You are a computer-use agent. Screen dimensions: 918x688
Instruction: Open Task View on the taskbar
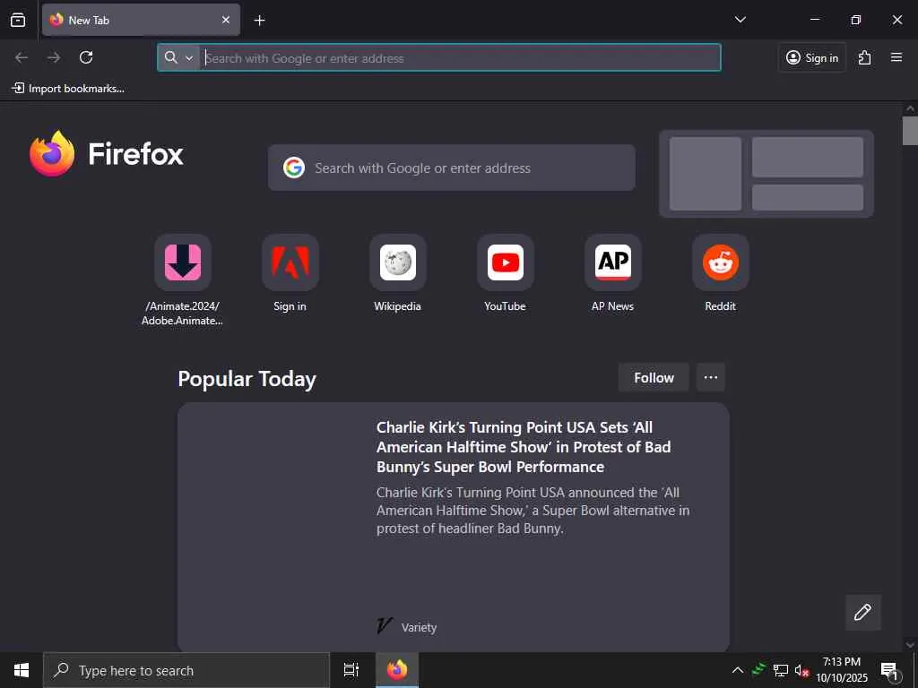(x=351, y=670)
